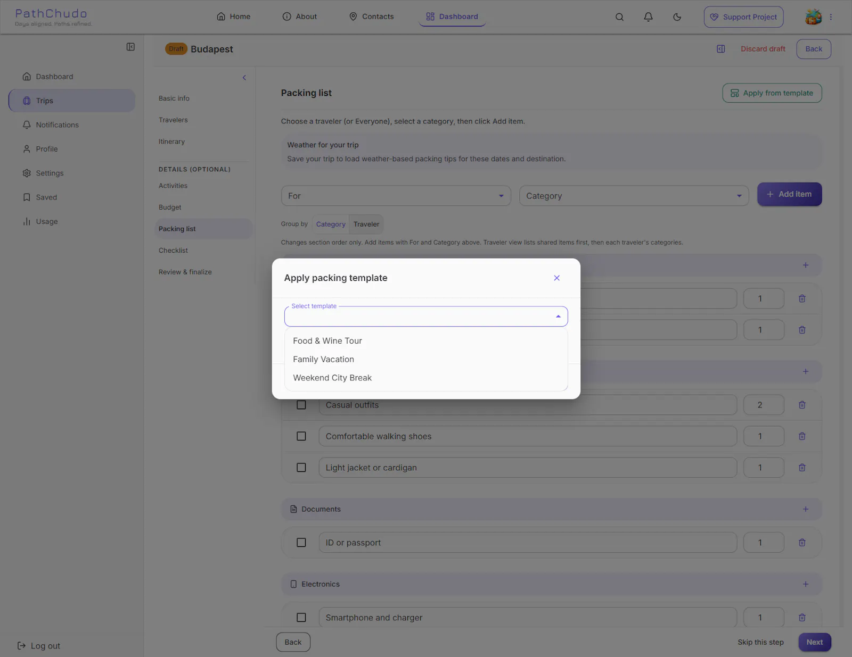Image resolution: width=852 pixels, height=657 pixels.
Task: Open the user avatar menu
Action: [x=813, y=17]
